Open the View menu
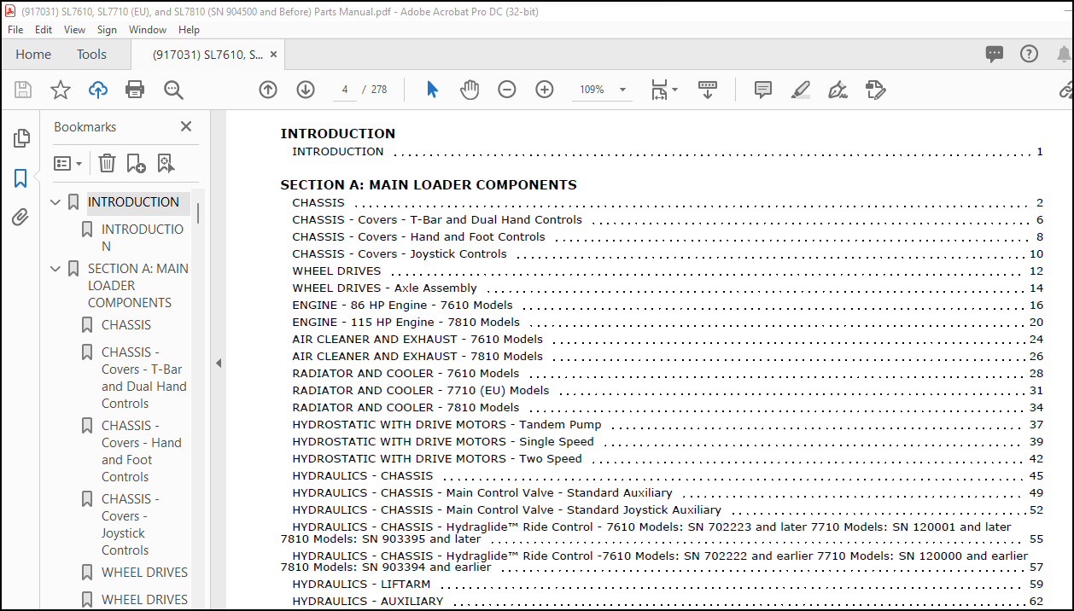Screen dimensions: 1074x611 coord(75,29)
